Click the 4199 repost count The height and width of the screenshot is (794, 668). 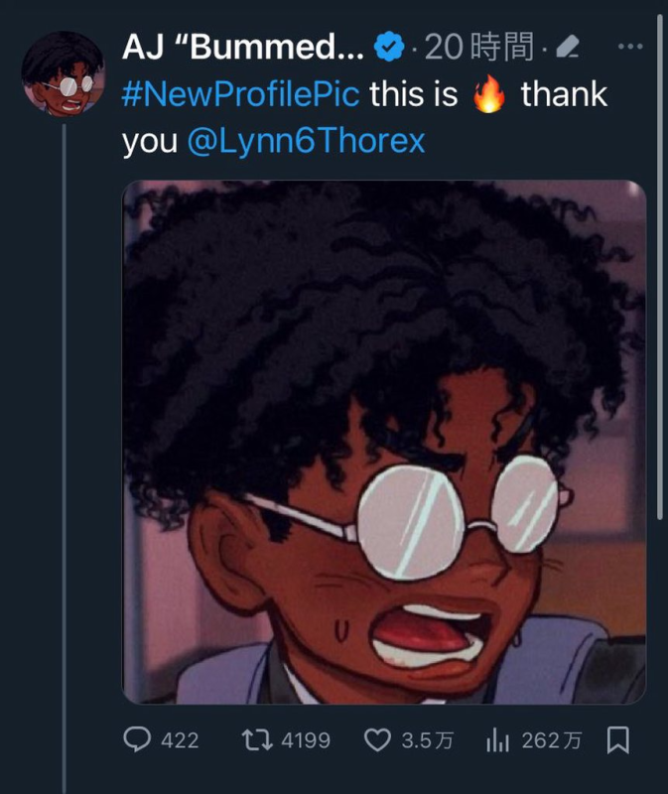[x=304, y=740]
